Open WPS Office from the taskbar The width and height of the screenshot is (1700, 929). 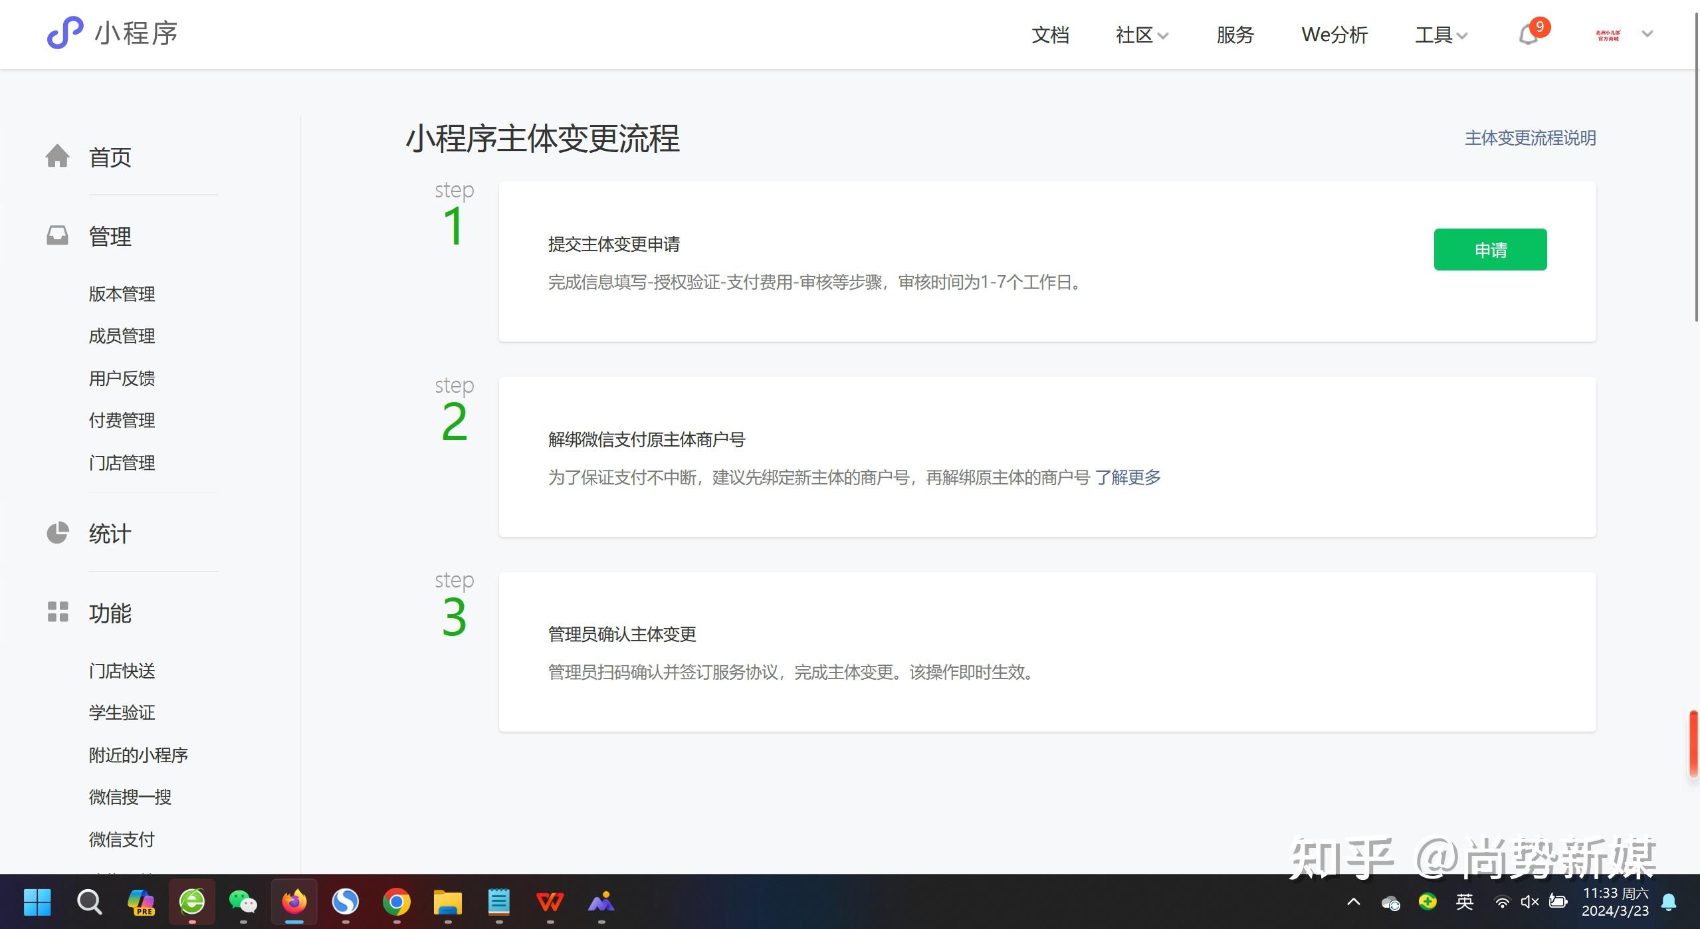(x=550, y=902)
